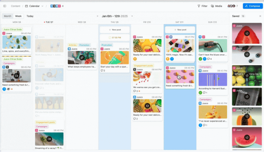Open According to Harvard post thumbnail
Screen dimensions: 264x152
pyautogui.click(x=213, y=79)
